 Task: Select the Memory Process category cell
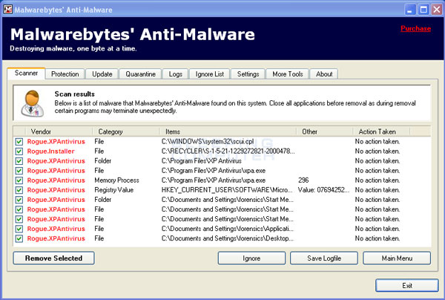[116, 180]
